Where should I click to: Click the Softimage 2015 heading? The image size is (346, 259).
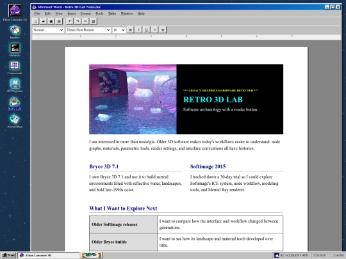click(x=208, y=166)
